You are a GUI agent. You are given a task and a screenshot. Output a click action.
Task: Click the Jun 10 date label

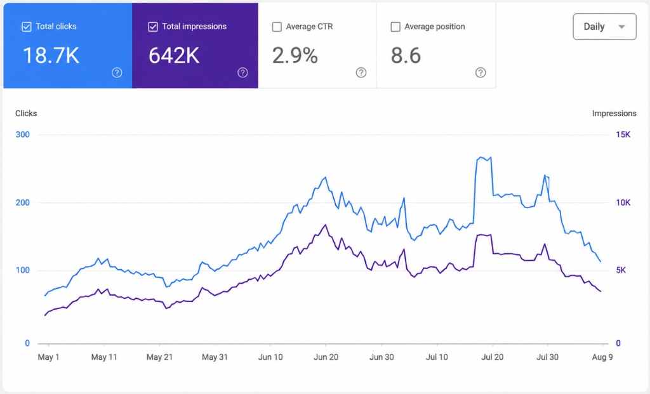pyautogui.click(x=270, y=357)
